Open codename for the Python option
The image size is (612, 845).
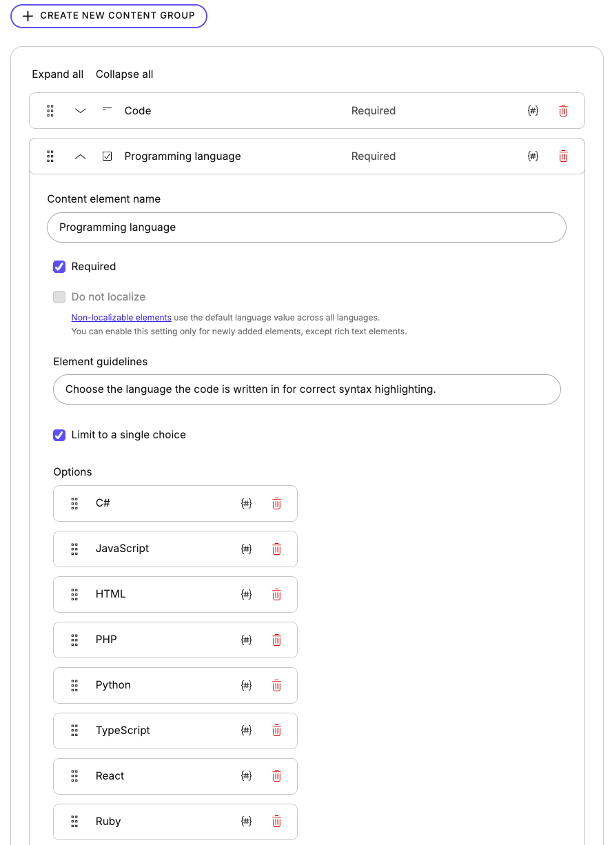(246, 685)
